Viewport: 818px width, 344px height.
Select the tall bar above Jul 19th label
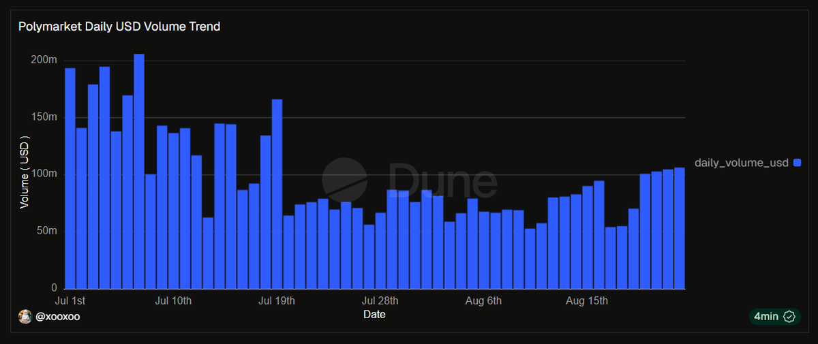point(277,194)
